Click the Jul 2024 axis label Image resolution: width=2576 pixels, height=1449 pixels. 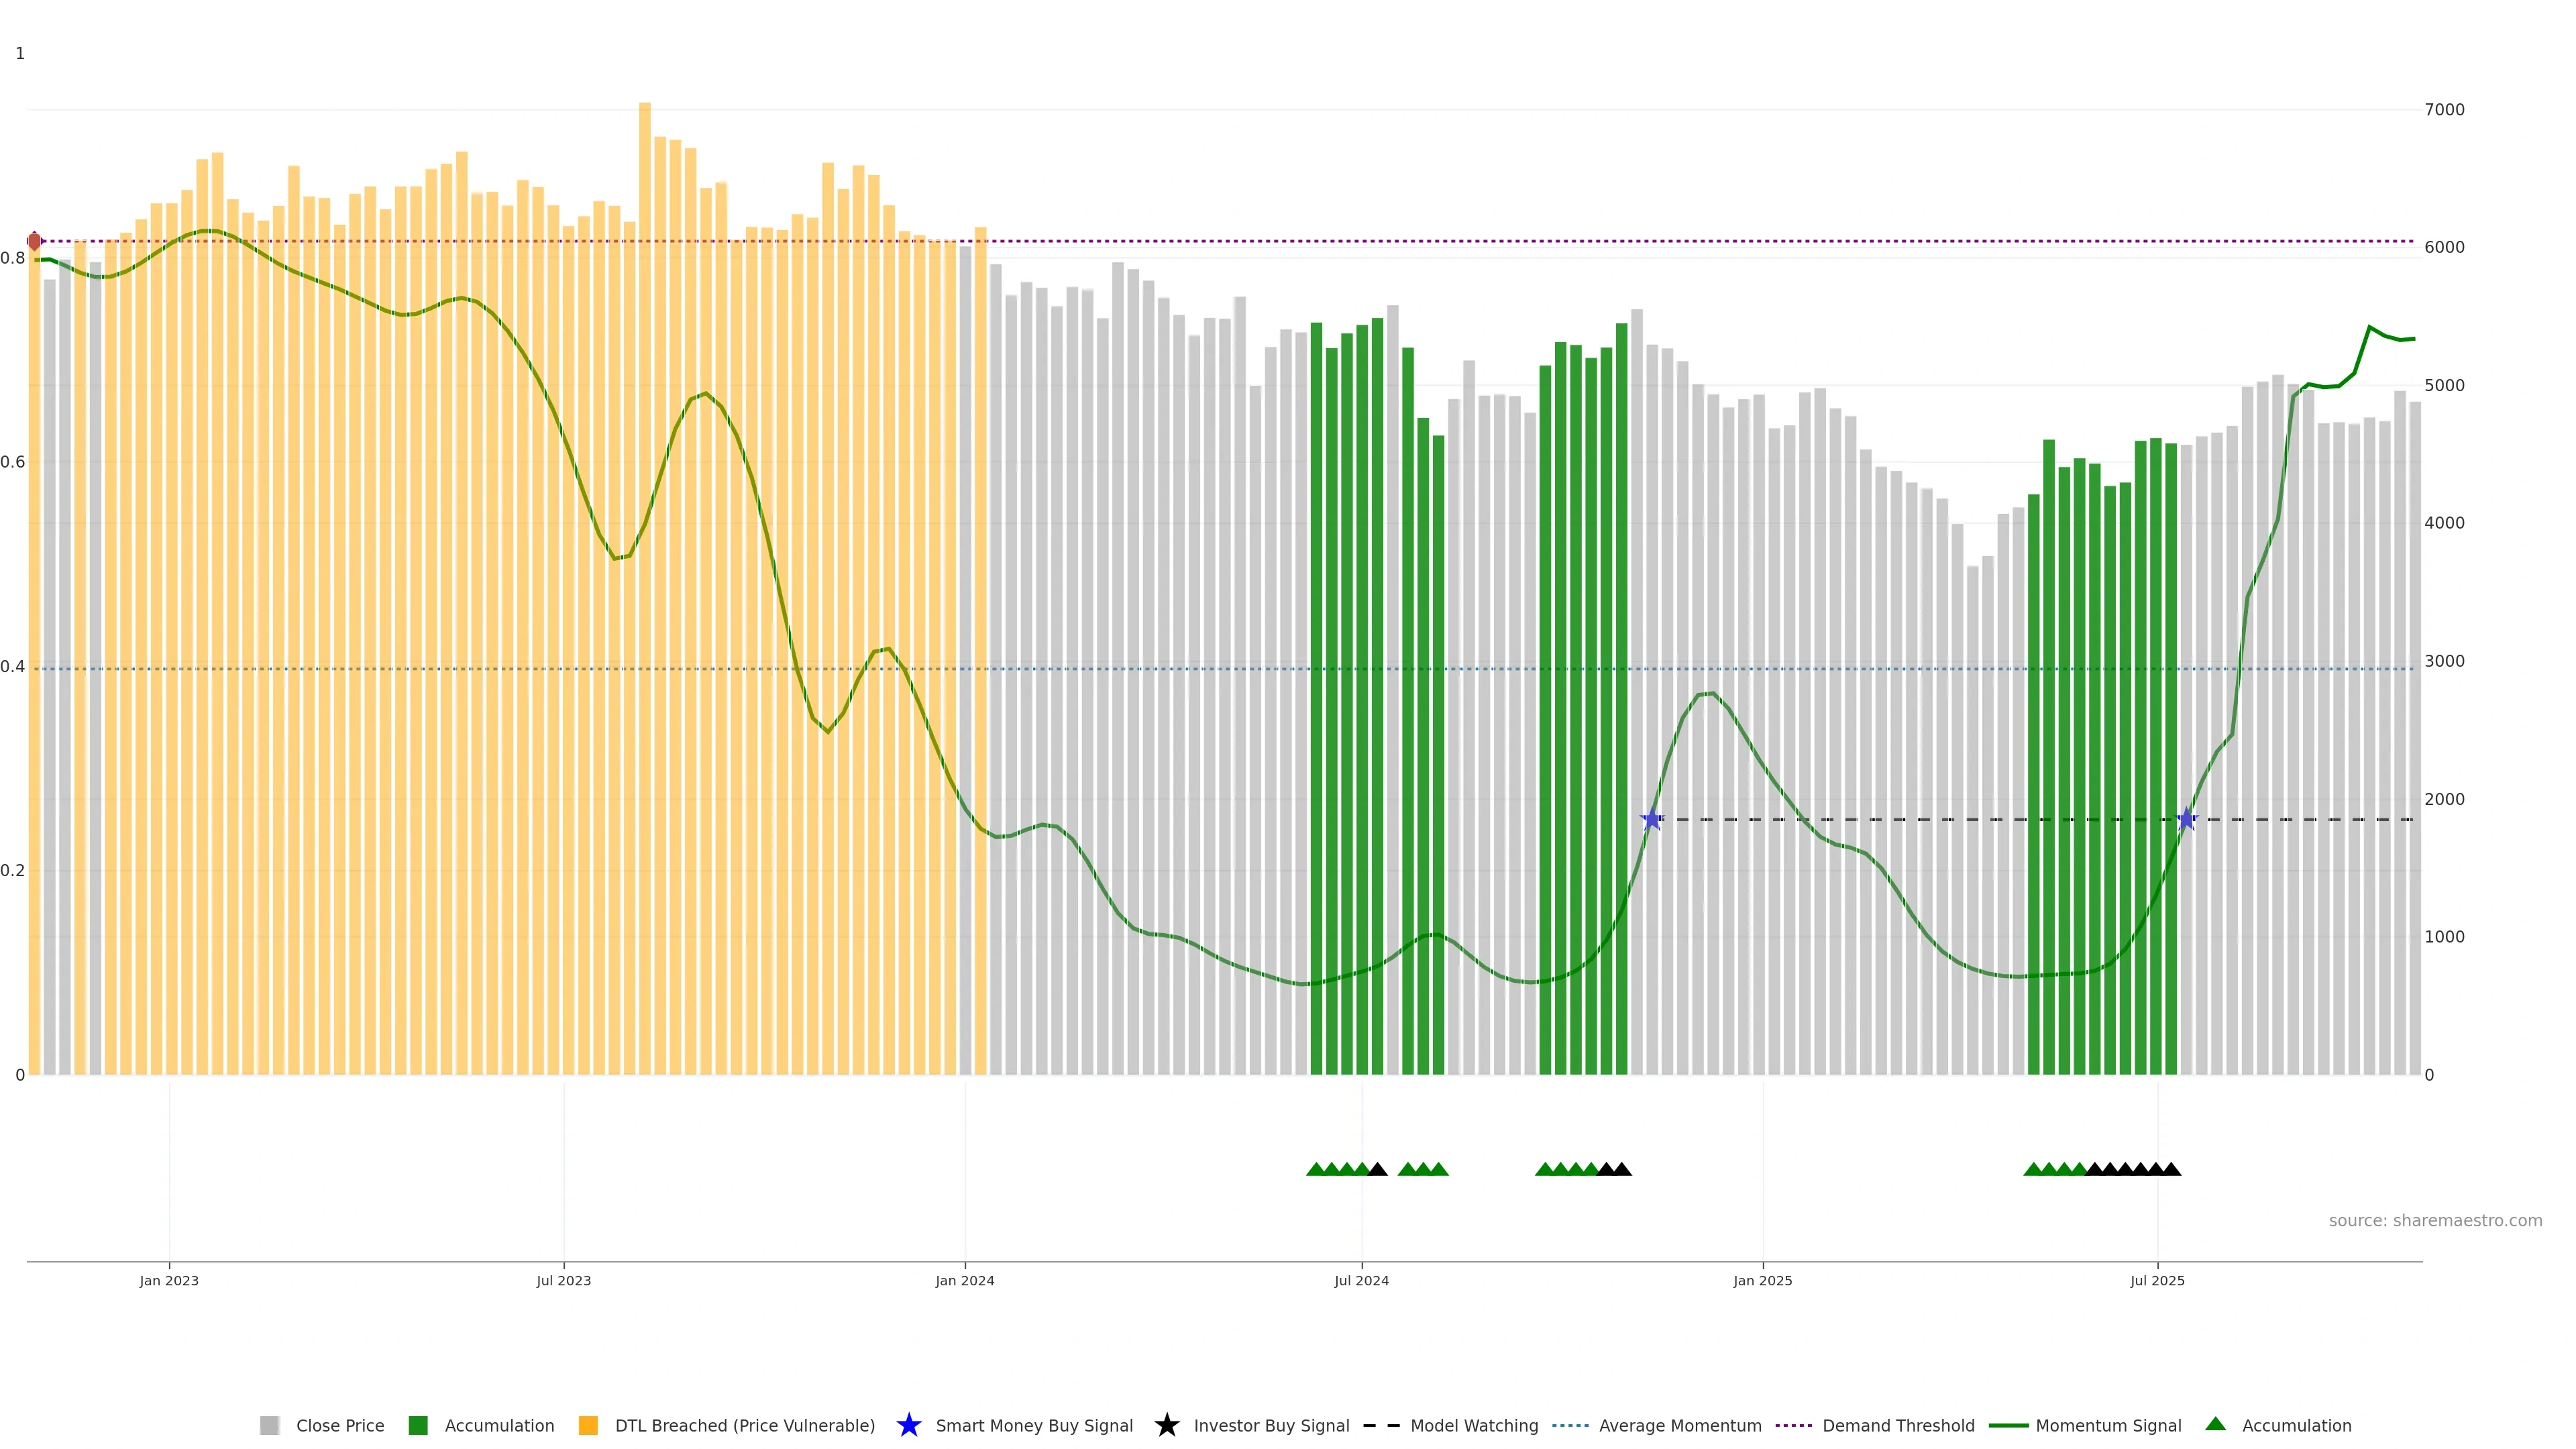tap(1361, 1281)
